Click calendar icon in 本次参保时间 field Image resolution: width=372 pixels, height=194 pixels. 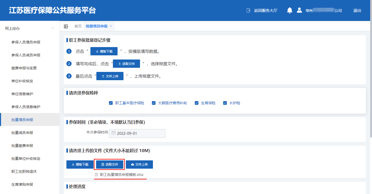click(113, 133)
